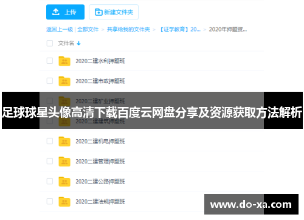The image size is (304, 220).
Task: Open 共享给我的文件夹 breadcrumb
Action: click(128, 29)
